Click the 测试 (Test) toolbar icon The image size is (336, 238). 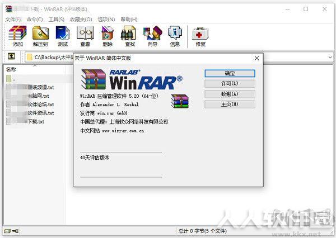click(63, 36)
